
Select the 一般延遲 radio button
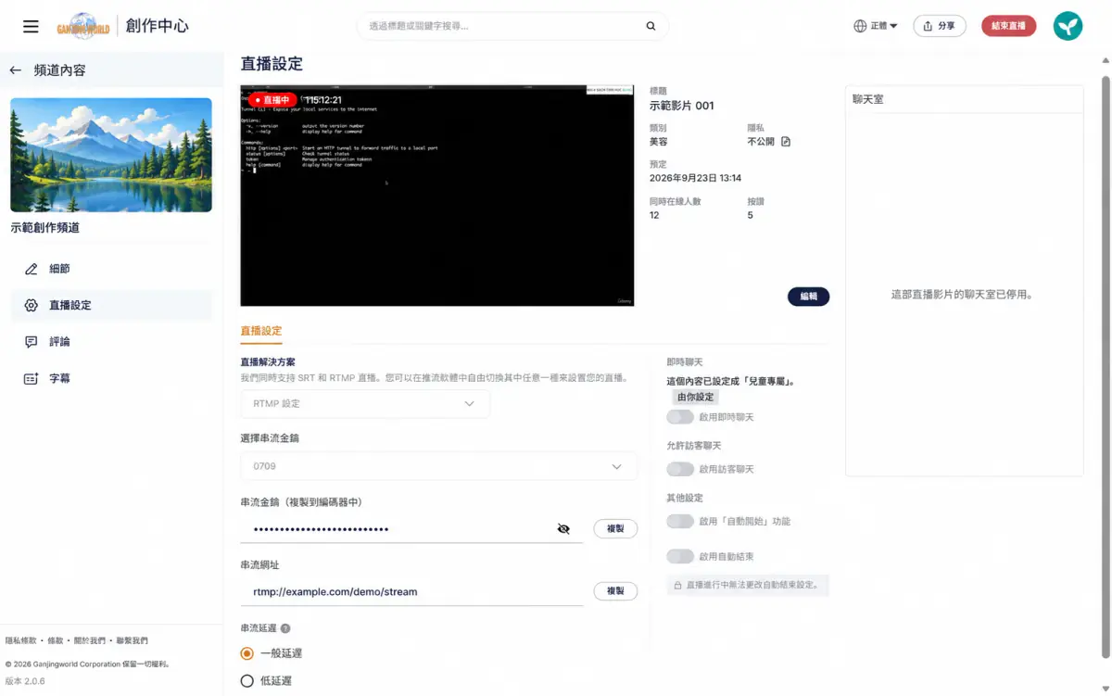tap(246, 653)
